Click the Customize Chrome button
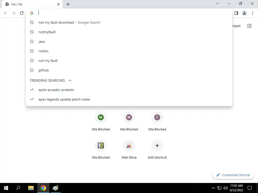 [233, 175]
